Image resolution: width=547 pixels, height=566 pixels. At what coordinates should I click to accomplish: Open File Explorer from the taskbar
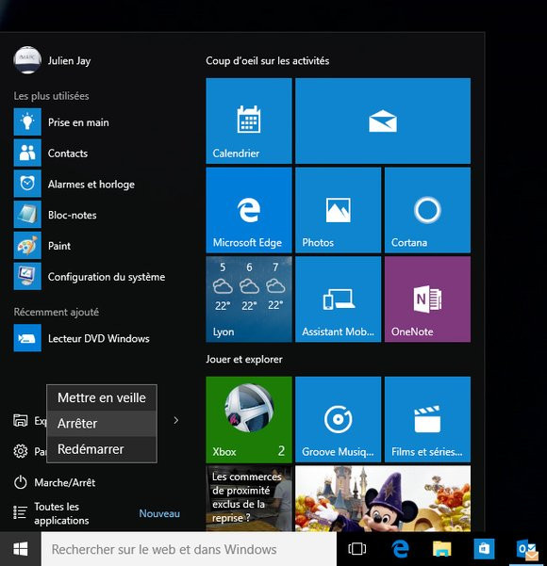[x=441, y=549]
